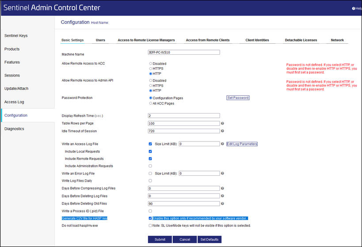Click the Machine Name input field
Image resolution: width=362 pixels, height=247 pixels.
(184, 53)
